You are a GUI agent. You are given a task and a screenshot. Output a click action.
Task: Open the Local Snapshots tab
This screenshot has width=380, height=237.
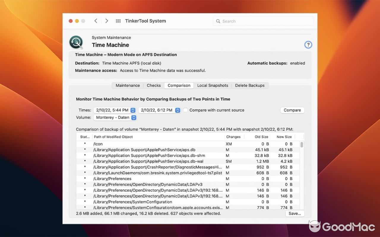tap(213, 85)
